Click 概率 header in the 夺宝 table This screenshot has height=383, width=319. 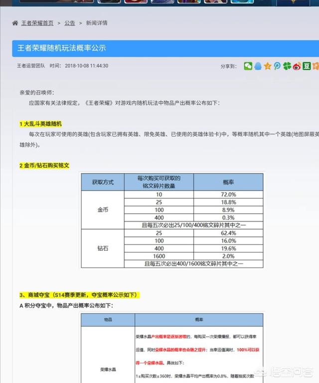click(x=199, y=320)
